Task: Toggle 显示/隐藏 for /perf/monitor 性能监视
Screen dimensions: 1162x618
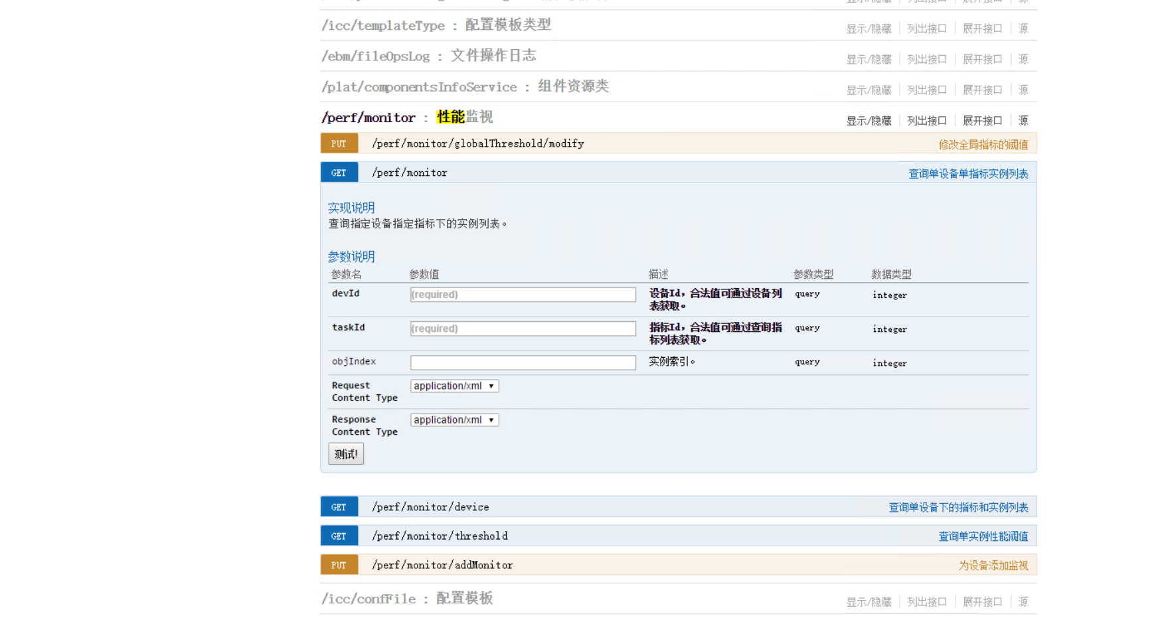Action: coord(869,121)
